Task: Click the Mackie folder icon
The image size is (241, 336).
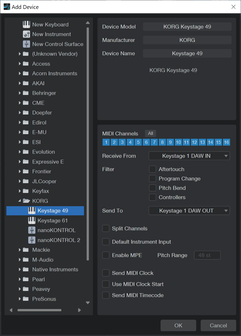Action: pyautogui.click(x=26, y=250)
